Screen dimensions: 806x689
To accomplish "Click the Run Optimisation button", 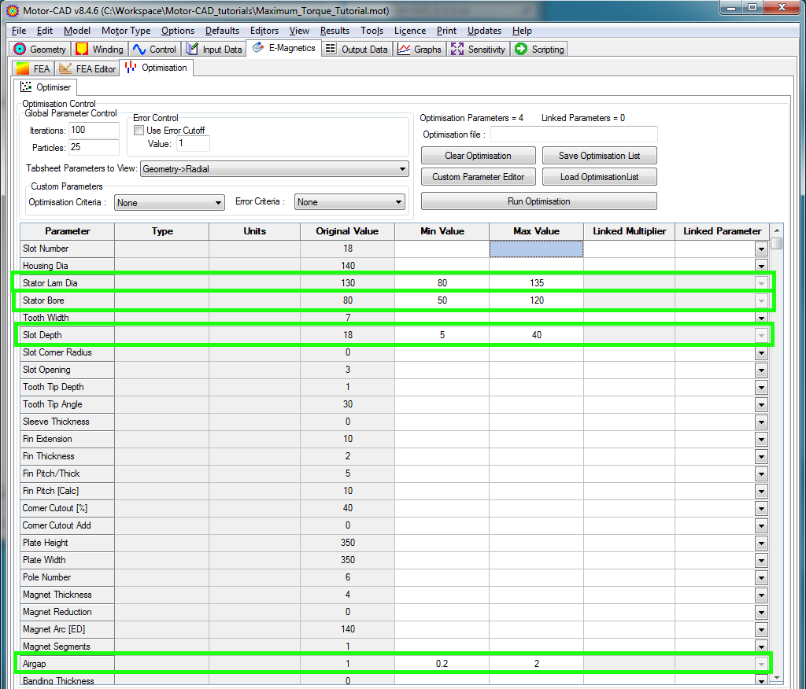I will tap(538, 201).
